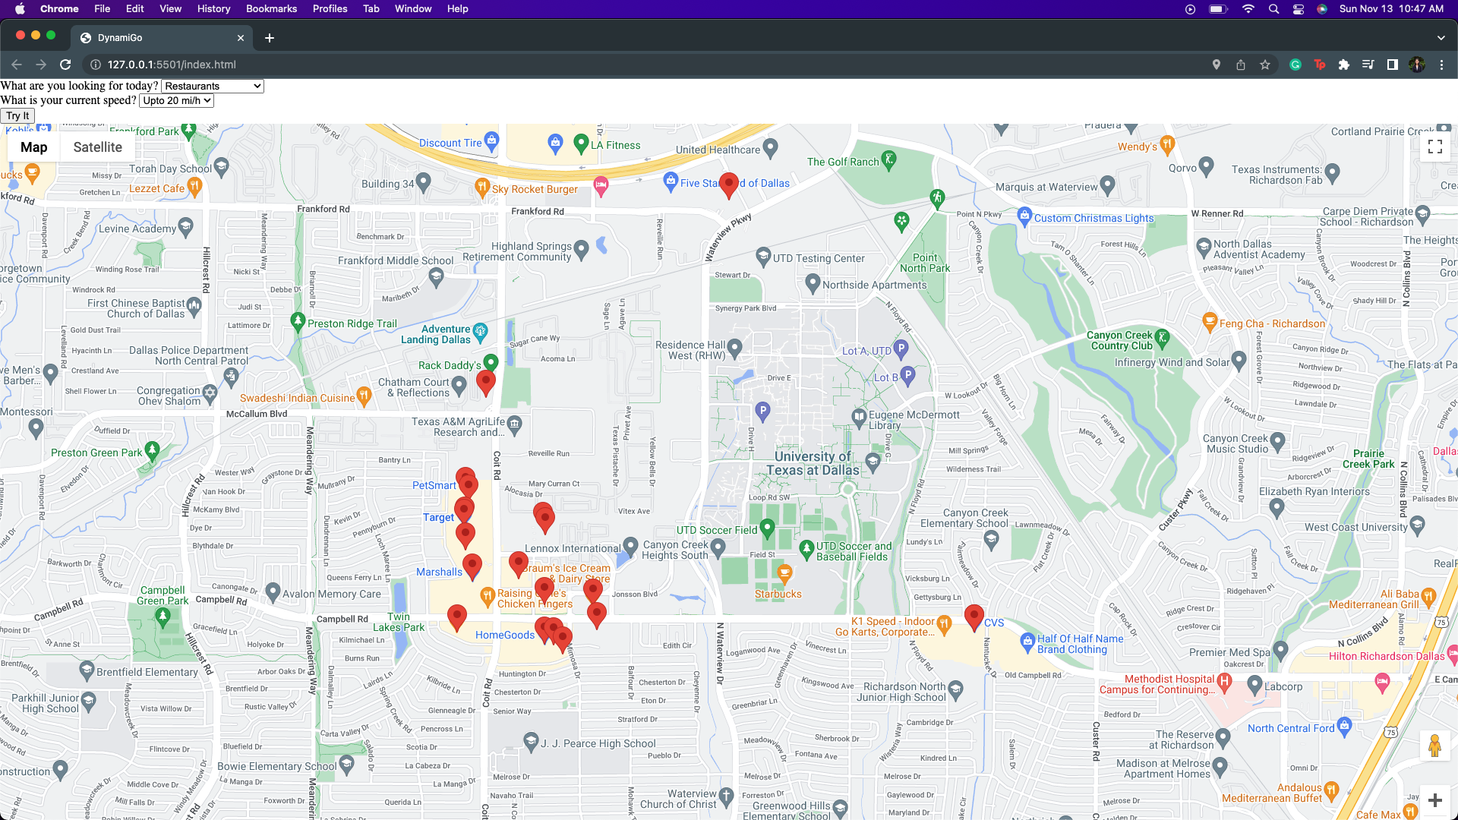Viewport: 1458px width, 820px height.
Task: Open Chrome extensions puzzle icon
Action: click(x=1343, y=65)
